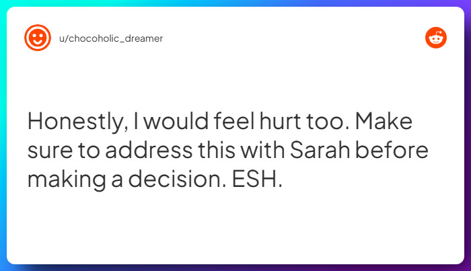Screen dimensions: 471x271
Task: Click the name "Sarah" in the comment
Action: point(320,150)
